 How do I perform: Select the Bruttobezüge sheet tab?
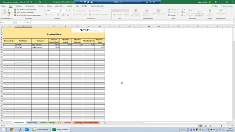pos(32,123)
